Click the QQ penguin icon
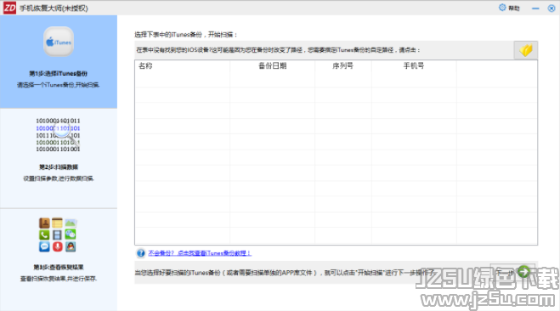Image resolution: width=560 pixels, height=311 pixels. pyautogui.click(x=71, y=246)
